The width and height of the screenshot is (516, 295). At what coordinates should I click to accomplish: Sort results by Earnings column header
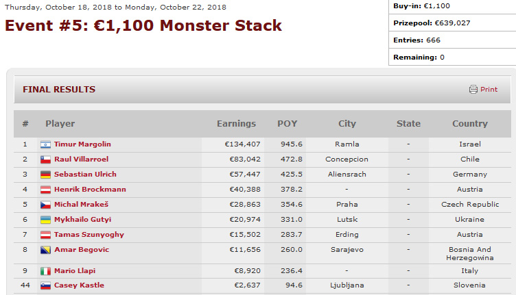[x=236, y=124]
